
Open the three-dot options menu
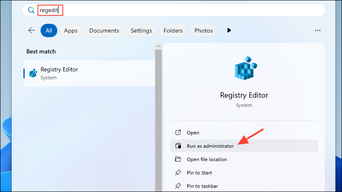pos(318,30)
